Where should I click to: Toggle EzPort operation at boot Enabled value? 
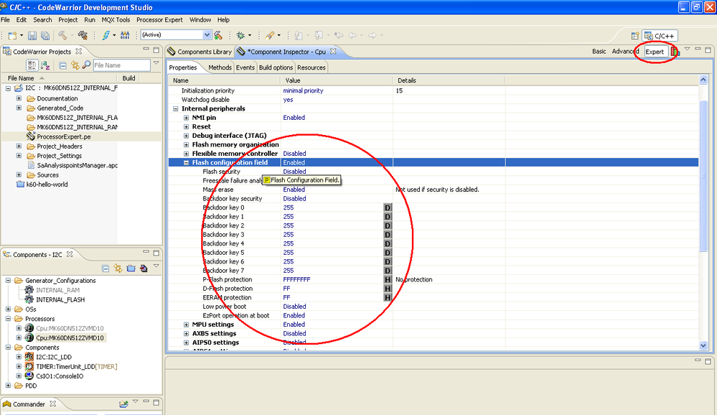(x=294, y=316)
